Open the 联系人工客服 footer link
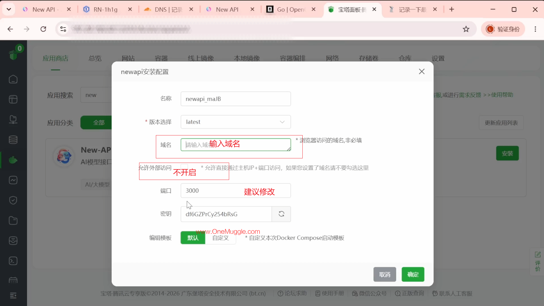The image size is (544, 306). click(452, 294)
